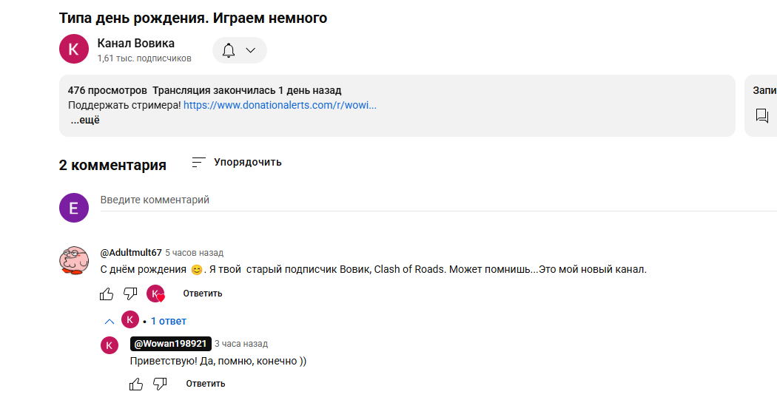Open the donationalerts.com link in the description

[280, 105]
